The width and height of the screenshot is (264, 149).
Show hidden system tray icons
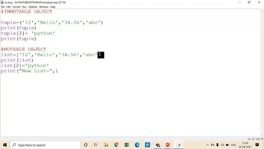(207, 145)
